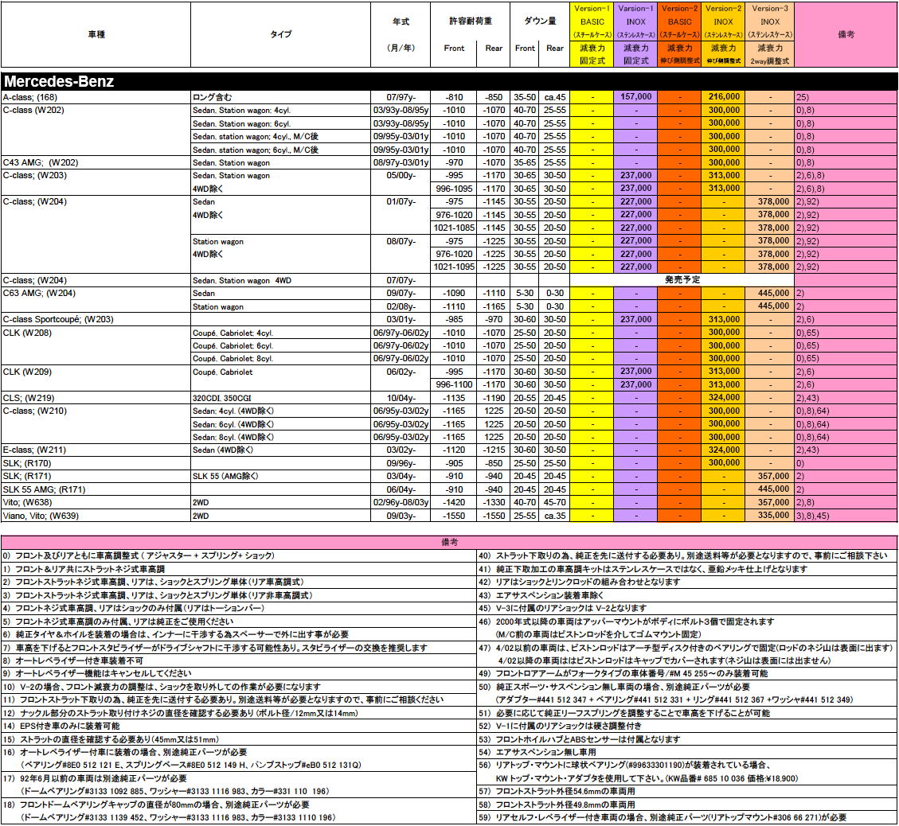Click the SLK 55 (AMG除く) cell
The width and height of the screenshot is (899, 826).
pos(280,477)
